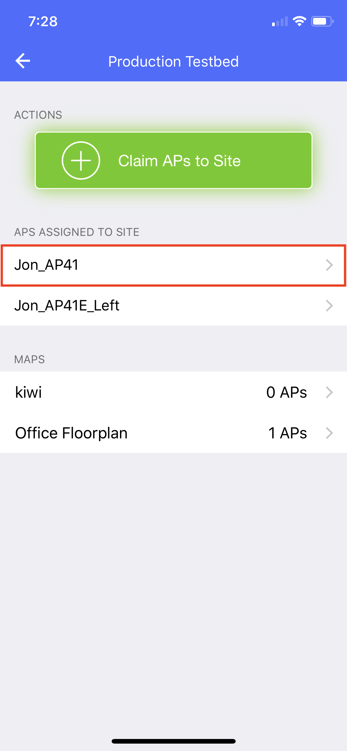
Task: Tap the back arrow icon
Action: (23, 61)
